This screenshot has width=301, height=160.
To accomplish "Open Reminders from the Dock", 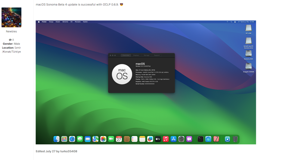I will click(x=134, y=139).
